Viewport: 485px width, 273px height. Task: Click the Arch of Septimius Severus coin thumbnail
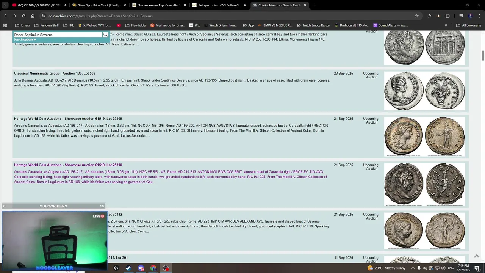(424, 47)
